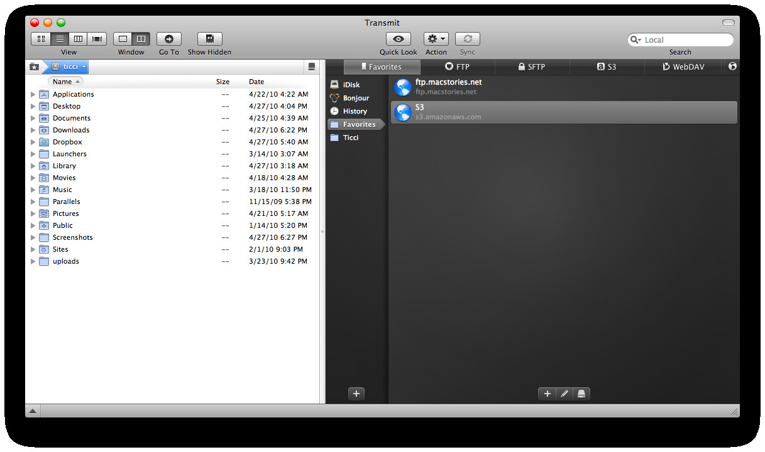Switch to cover flow view
Image resolution: width=765 pixels, height=452 pixels.
pyautogui.click(x=97, y=39)
